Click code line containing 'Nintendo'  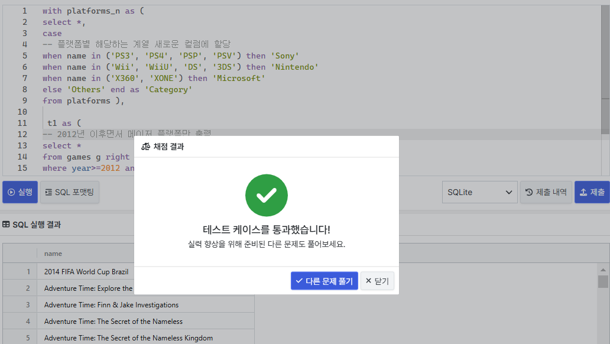pyautogui.click(x=180, y=67)
